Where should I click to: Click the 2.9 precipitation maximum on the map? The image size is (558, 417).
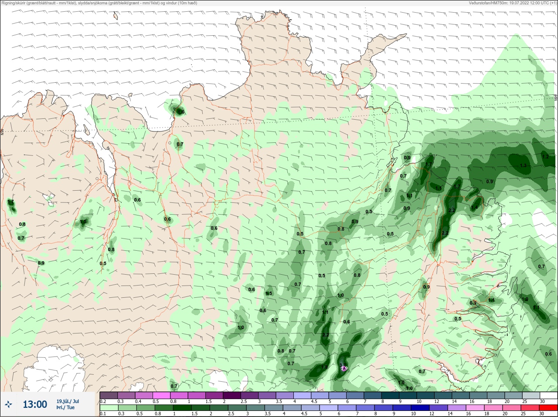[344, 368]
